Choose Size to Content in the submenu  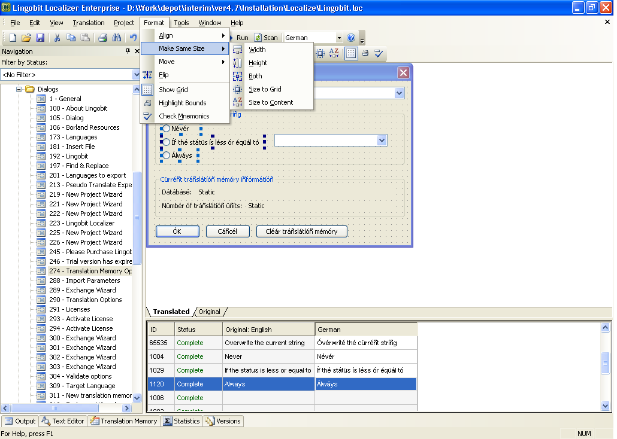click(x=272, y=103)
